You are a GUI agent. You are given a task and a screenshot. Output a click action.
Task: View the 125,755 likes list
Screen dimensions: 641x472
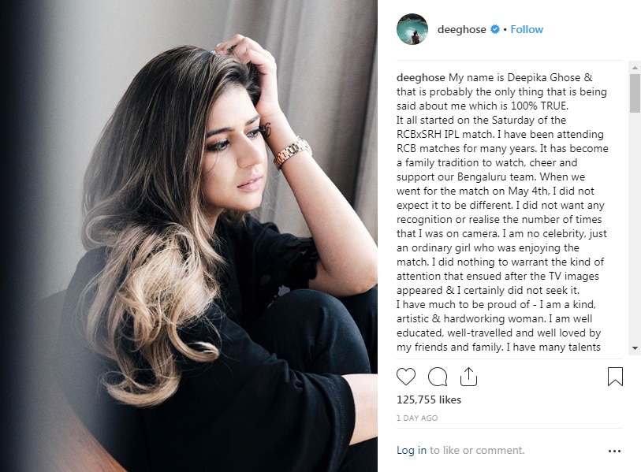pos(429,400)
